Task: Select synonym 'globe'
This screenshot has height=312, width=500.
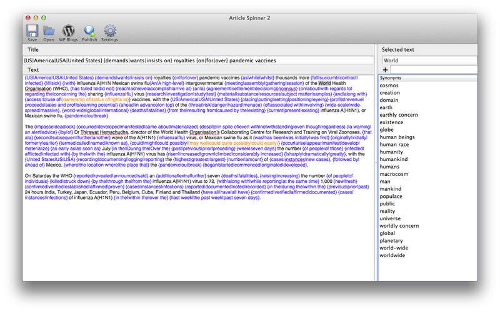Action: 386,130
